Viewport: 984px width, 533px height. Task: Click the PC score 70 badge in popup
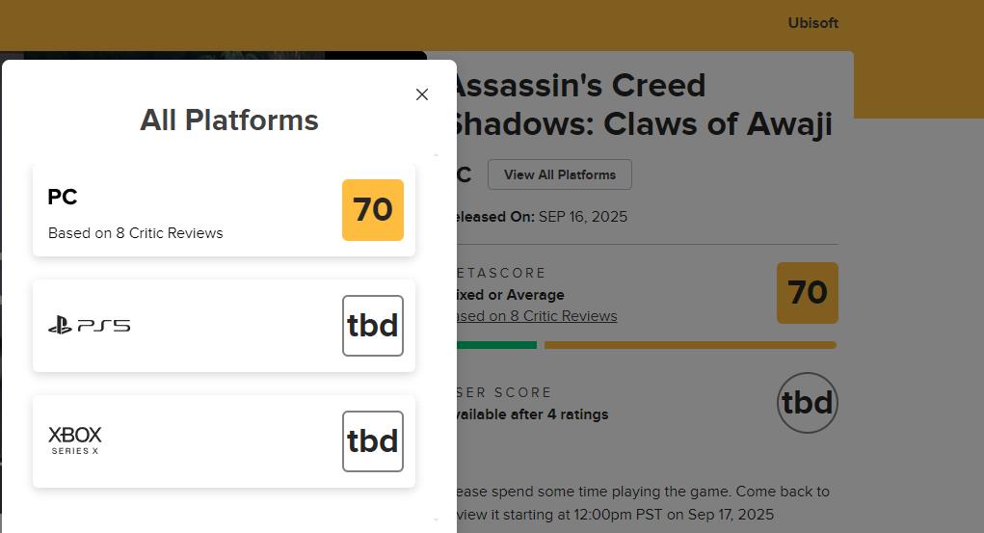point(373,210)
